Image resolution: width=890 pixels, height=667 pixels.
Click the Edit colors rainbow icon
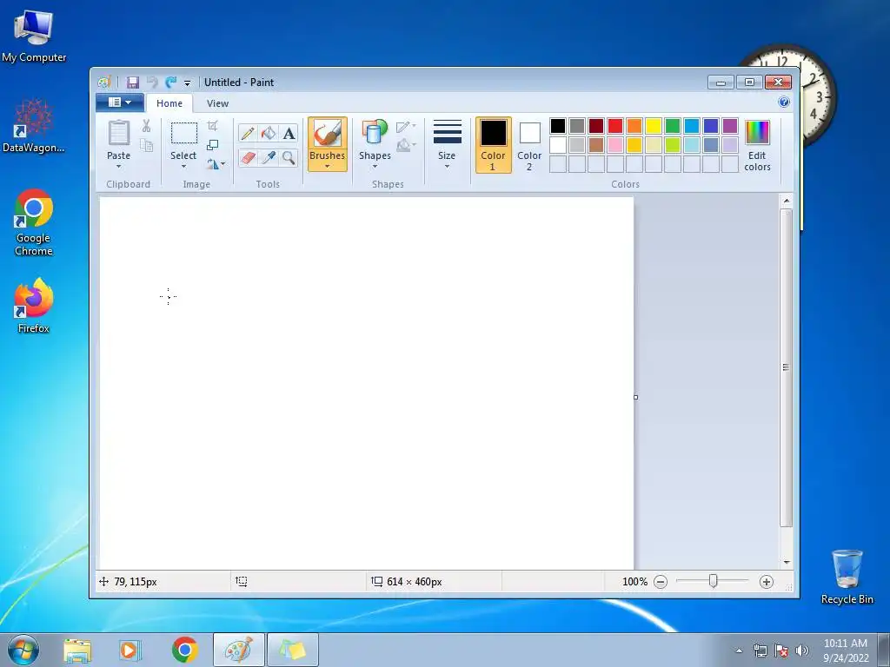(x=757, y=132)
